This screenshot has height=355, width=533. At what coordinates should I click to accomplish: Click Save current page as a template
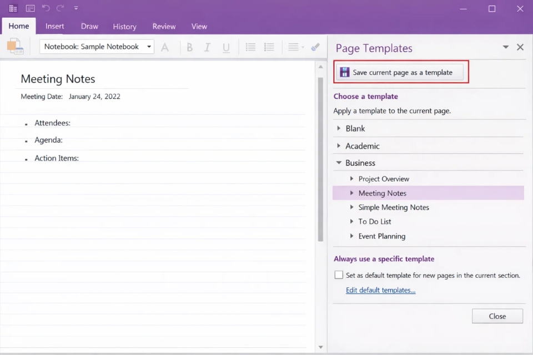coord(400,72)
